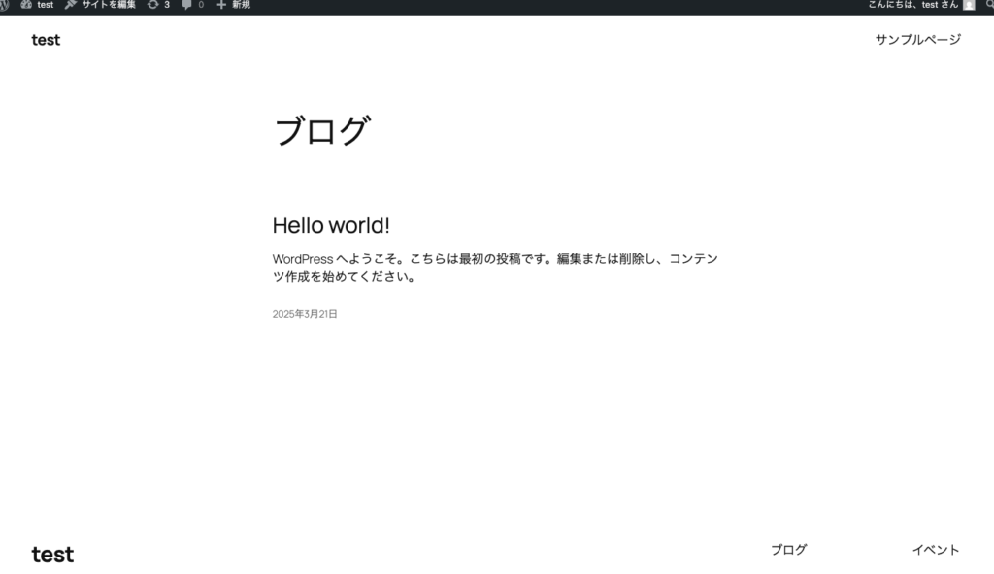Screen dimensions: 994x574
Task: Click the 2025年3月21日 post date
Action: pyautogui.click(x=305, y=314)
